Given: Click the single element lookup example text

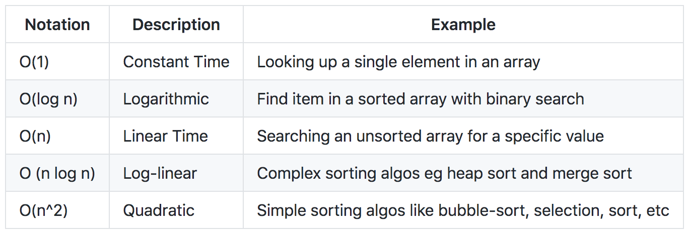Looking at the screenshot, I should (x=398, y=62).
